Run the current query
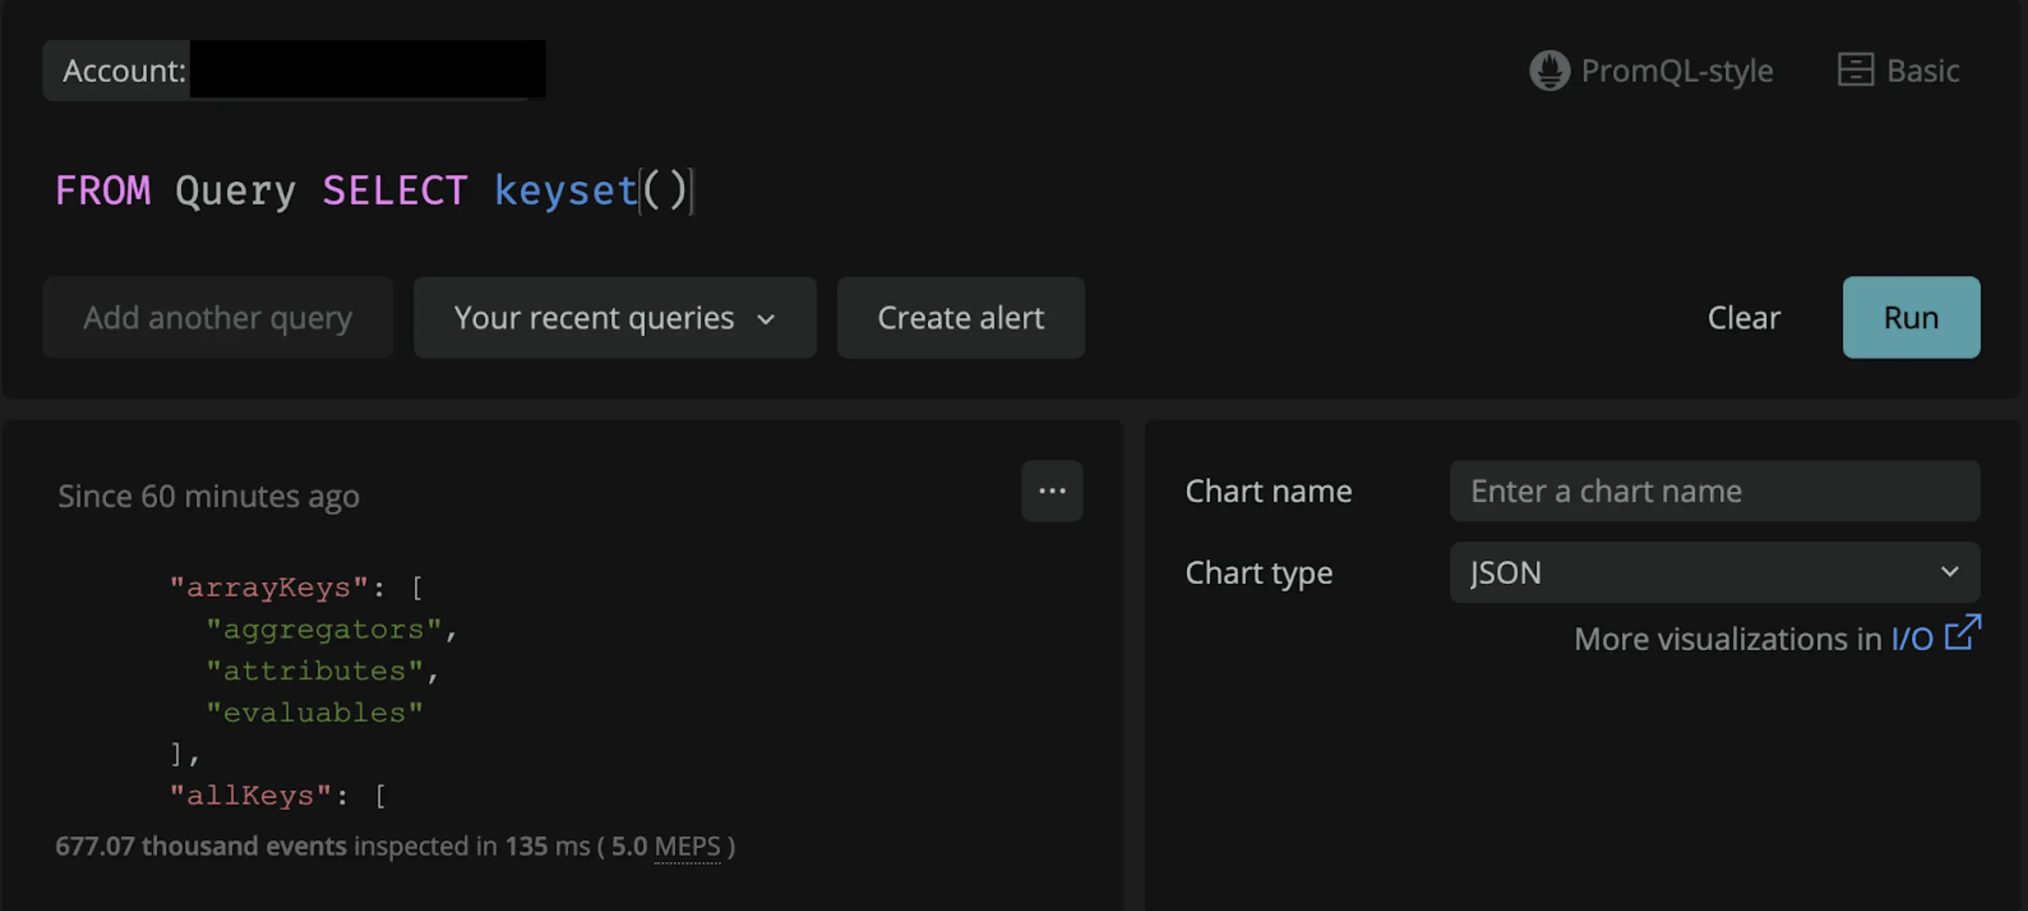Screen dimensions: 2028x911 1912,317
